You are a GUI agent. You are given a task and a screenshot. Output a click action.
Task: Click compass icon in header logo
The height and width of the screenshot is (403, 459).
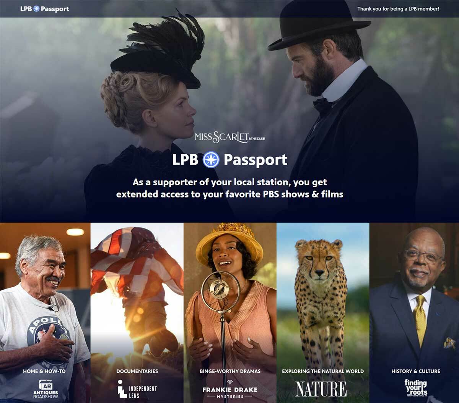[36, 9]
